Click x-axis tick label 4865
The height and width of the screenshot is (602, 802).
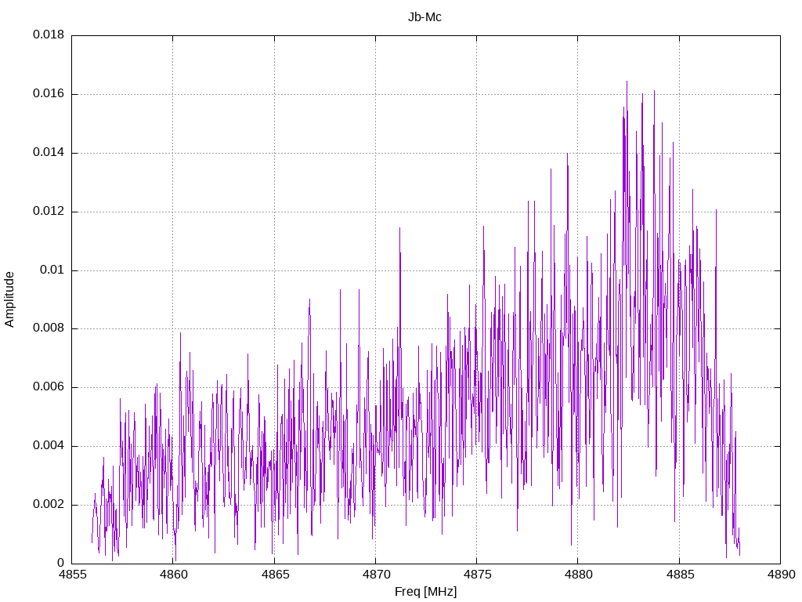click(x=275, y=575)
